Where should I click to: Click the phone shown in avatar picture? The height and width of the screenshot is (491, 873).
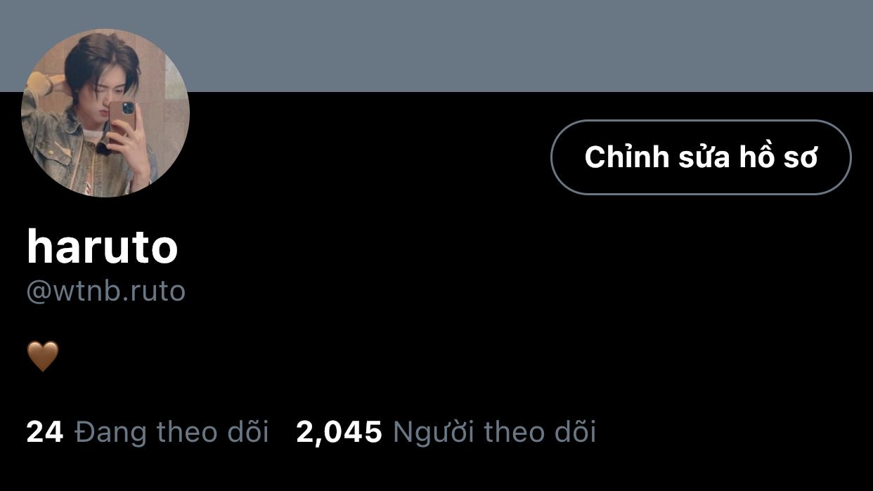coord(122,121)
